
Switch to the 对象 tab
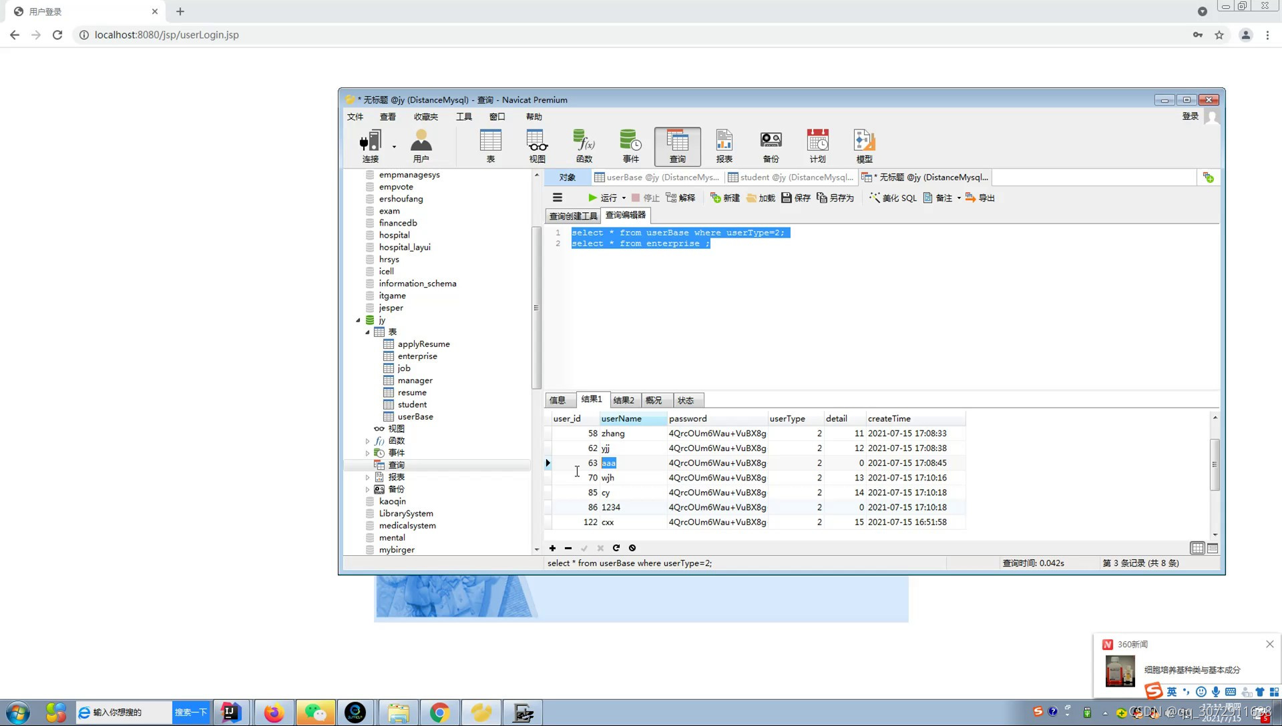click(x=568, y=177)
